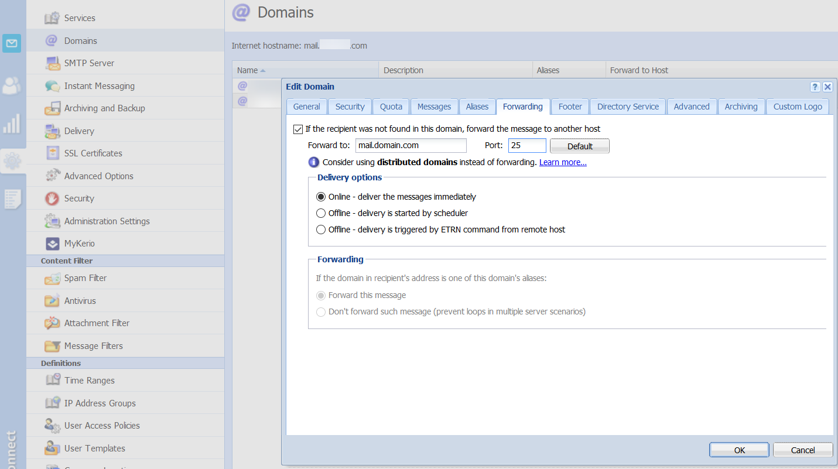Switch to the General tab
This screenshot has height=469, width=838.
click(306, 107)
